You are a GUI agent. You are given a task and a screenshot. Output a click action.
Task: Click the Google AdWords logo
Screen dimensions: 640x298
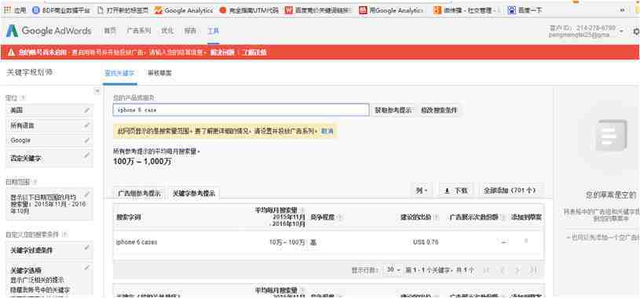click(49, 31)
